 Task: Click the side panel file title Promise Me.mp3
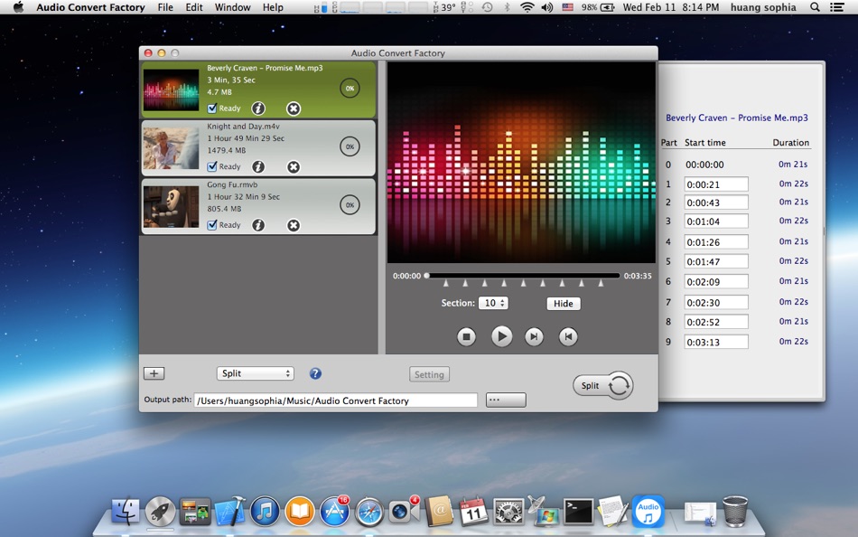736,118
